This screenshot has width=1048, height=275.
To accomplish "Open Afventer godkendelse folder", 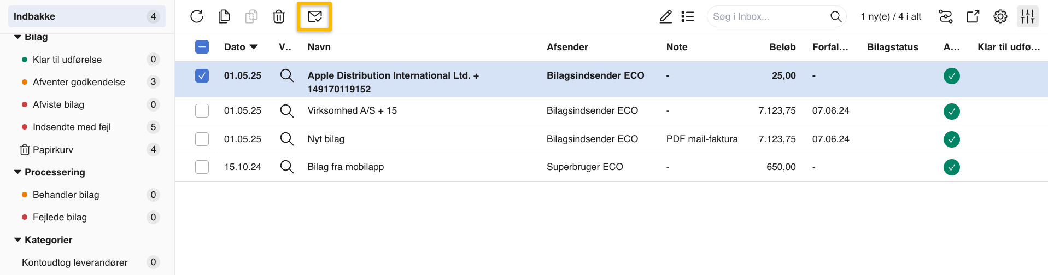I will click(x=79, y=82).
